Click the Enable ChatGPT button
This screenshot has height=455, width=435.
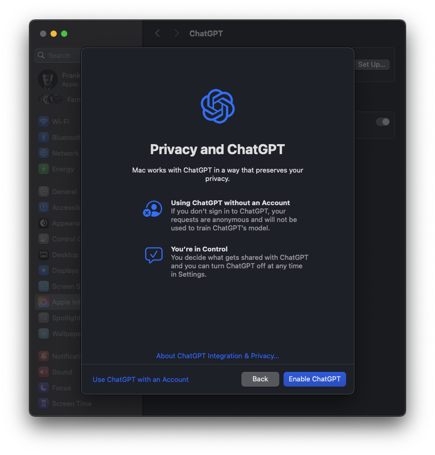[x=315, y=379]
